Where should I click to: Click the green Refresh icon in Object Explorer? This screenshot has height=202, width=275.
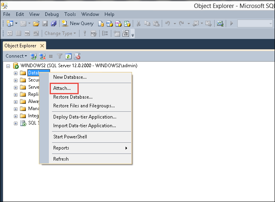pos(68,56)
